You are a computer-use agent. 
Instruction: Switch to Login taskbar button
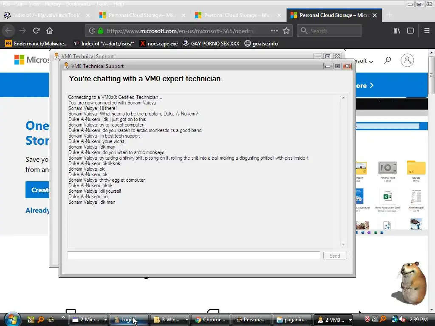click(x=129, y=320)
